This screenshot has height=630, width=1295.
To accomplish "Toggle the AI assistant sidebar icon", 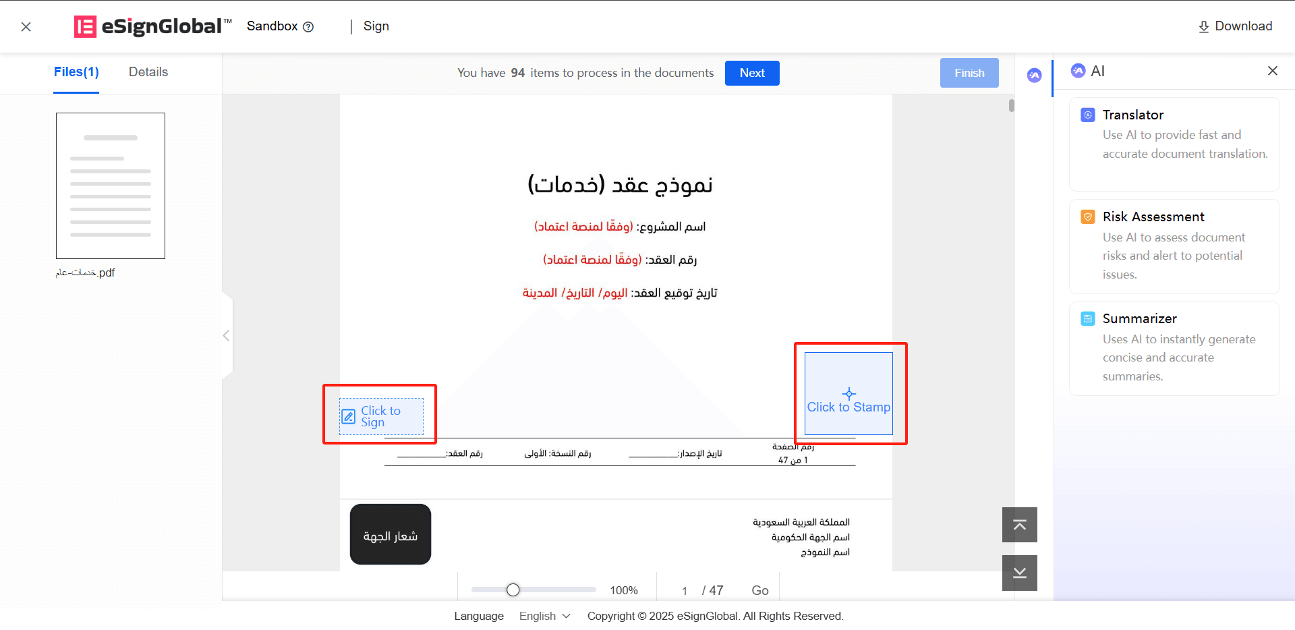I will [1034, 76].
